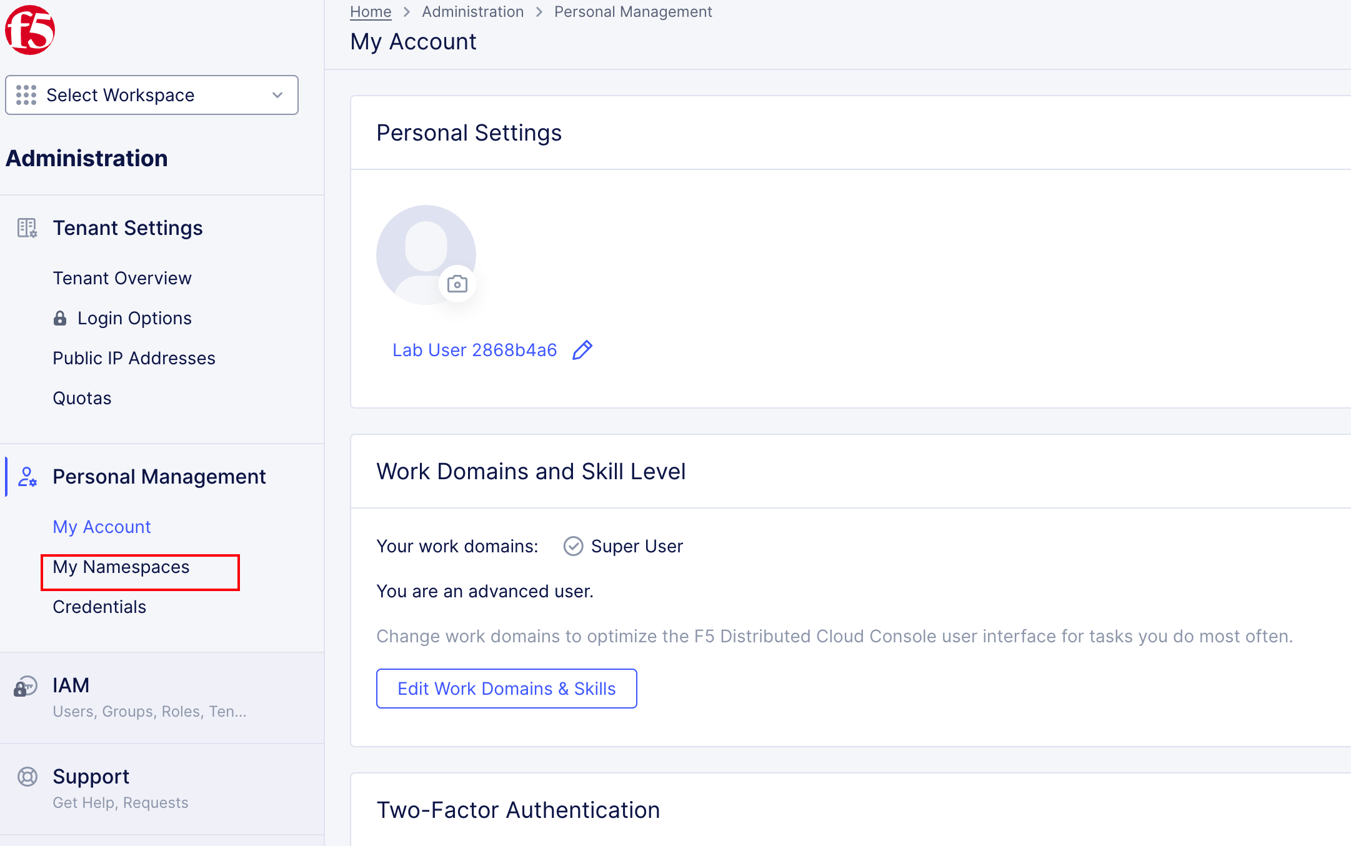Image resolution: width=1351 pixels, height=846 pixels.
Task: Open Login Options page
Action: [x=134, y=318]
